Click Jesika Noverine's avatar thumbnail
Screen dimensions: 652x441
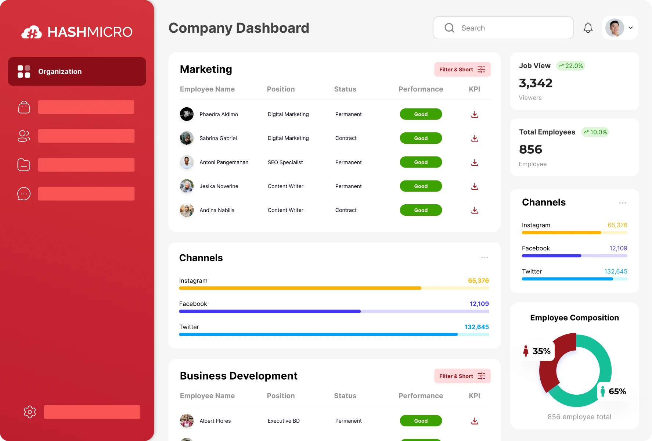[x=187, y=186]
